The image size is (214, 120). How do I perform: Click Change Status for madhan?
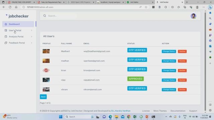(x=169, y=61)
